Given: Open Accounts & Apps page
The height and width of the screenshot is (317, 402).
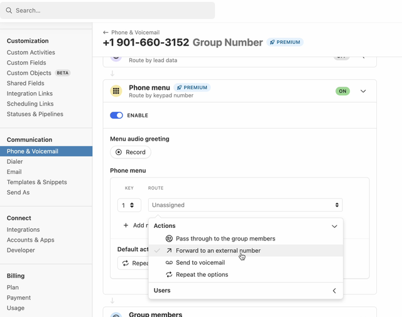Looking at the screenshot, I should (31, 240).
